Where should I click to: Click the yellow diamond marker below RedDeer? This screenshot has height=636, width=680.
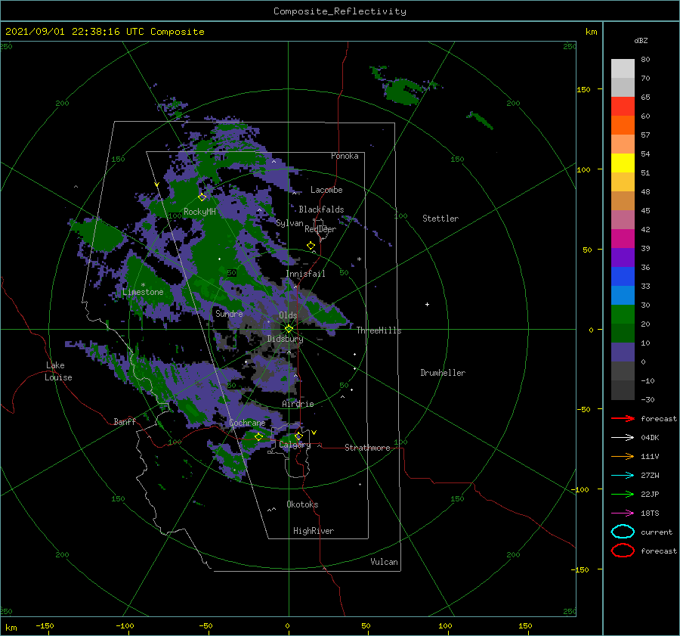pyautogui.click(x=311, y=246)
